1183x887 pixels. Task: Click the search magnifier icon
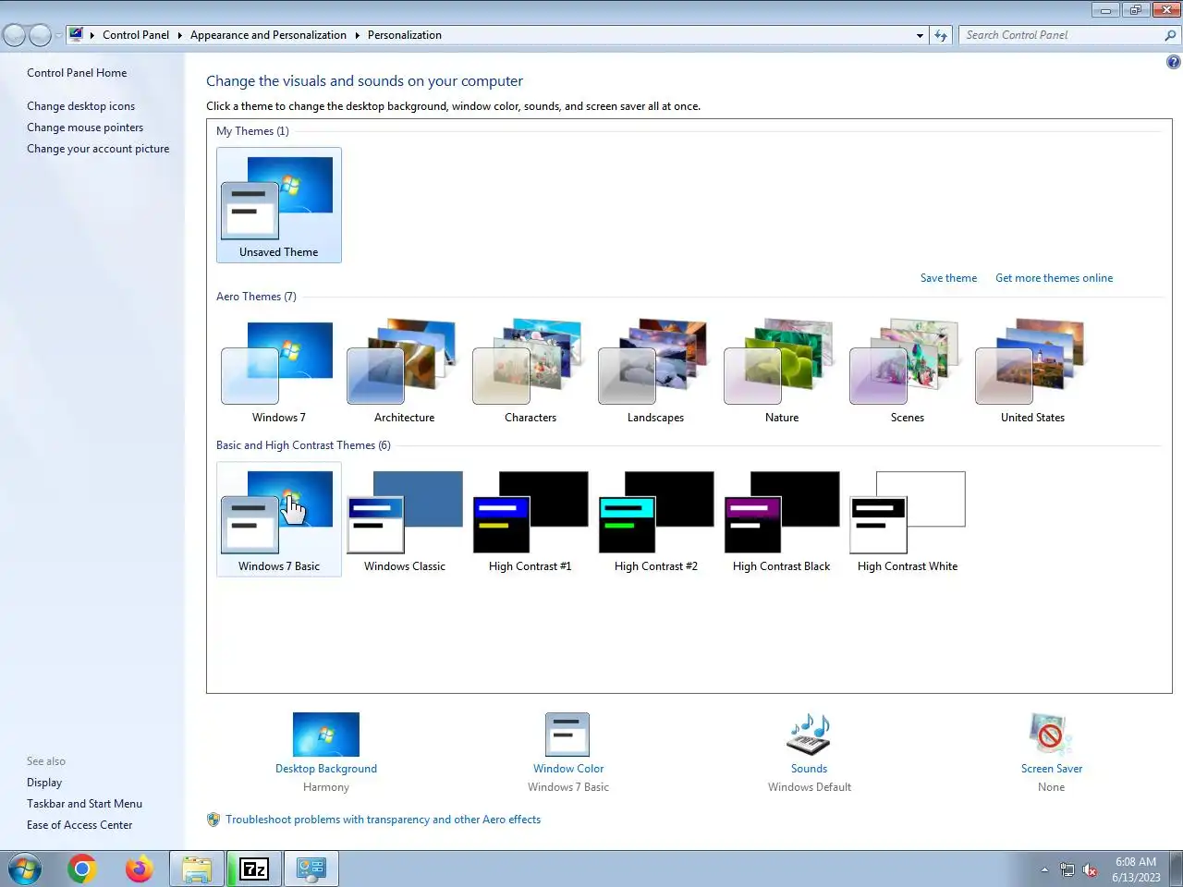coord(1170,35)
